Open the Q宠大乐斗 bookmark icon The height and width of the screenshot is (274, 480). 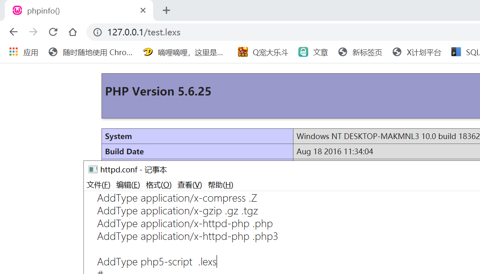tap(242, 52)
